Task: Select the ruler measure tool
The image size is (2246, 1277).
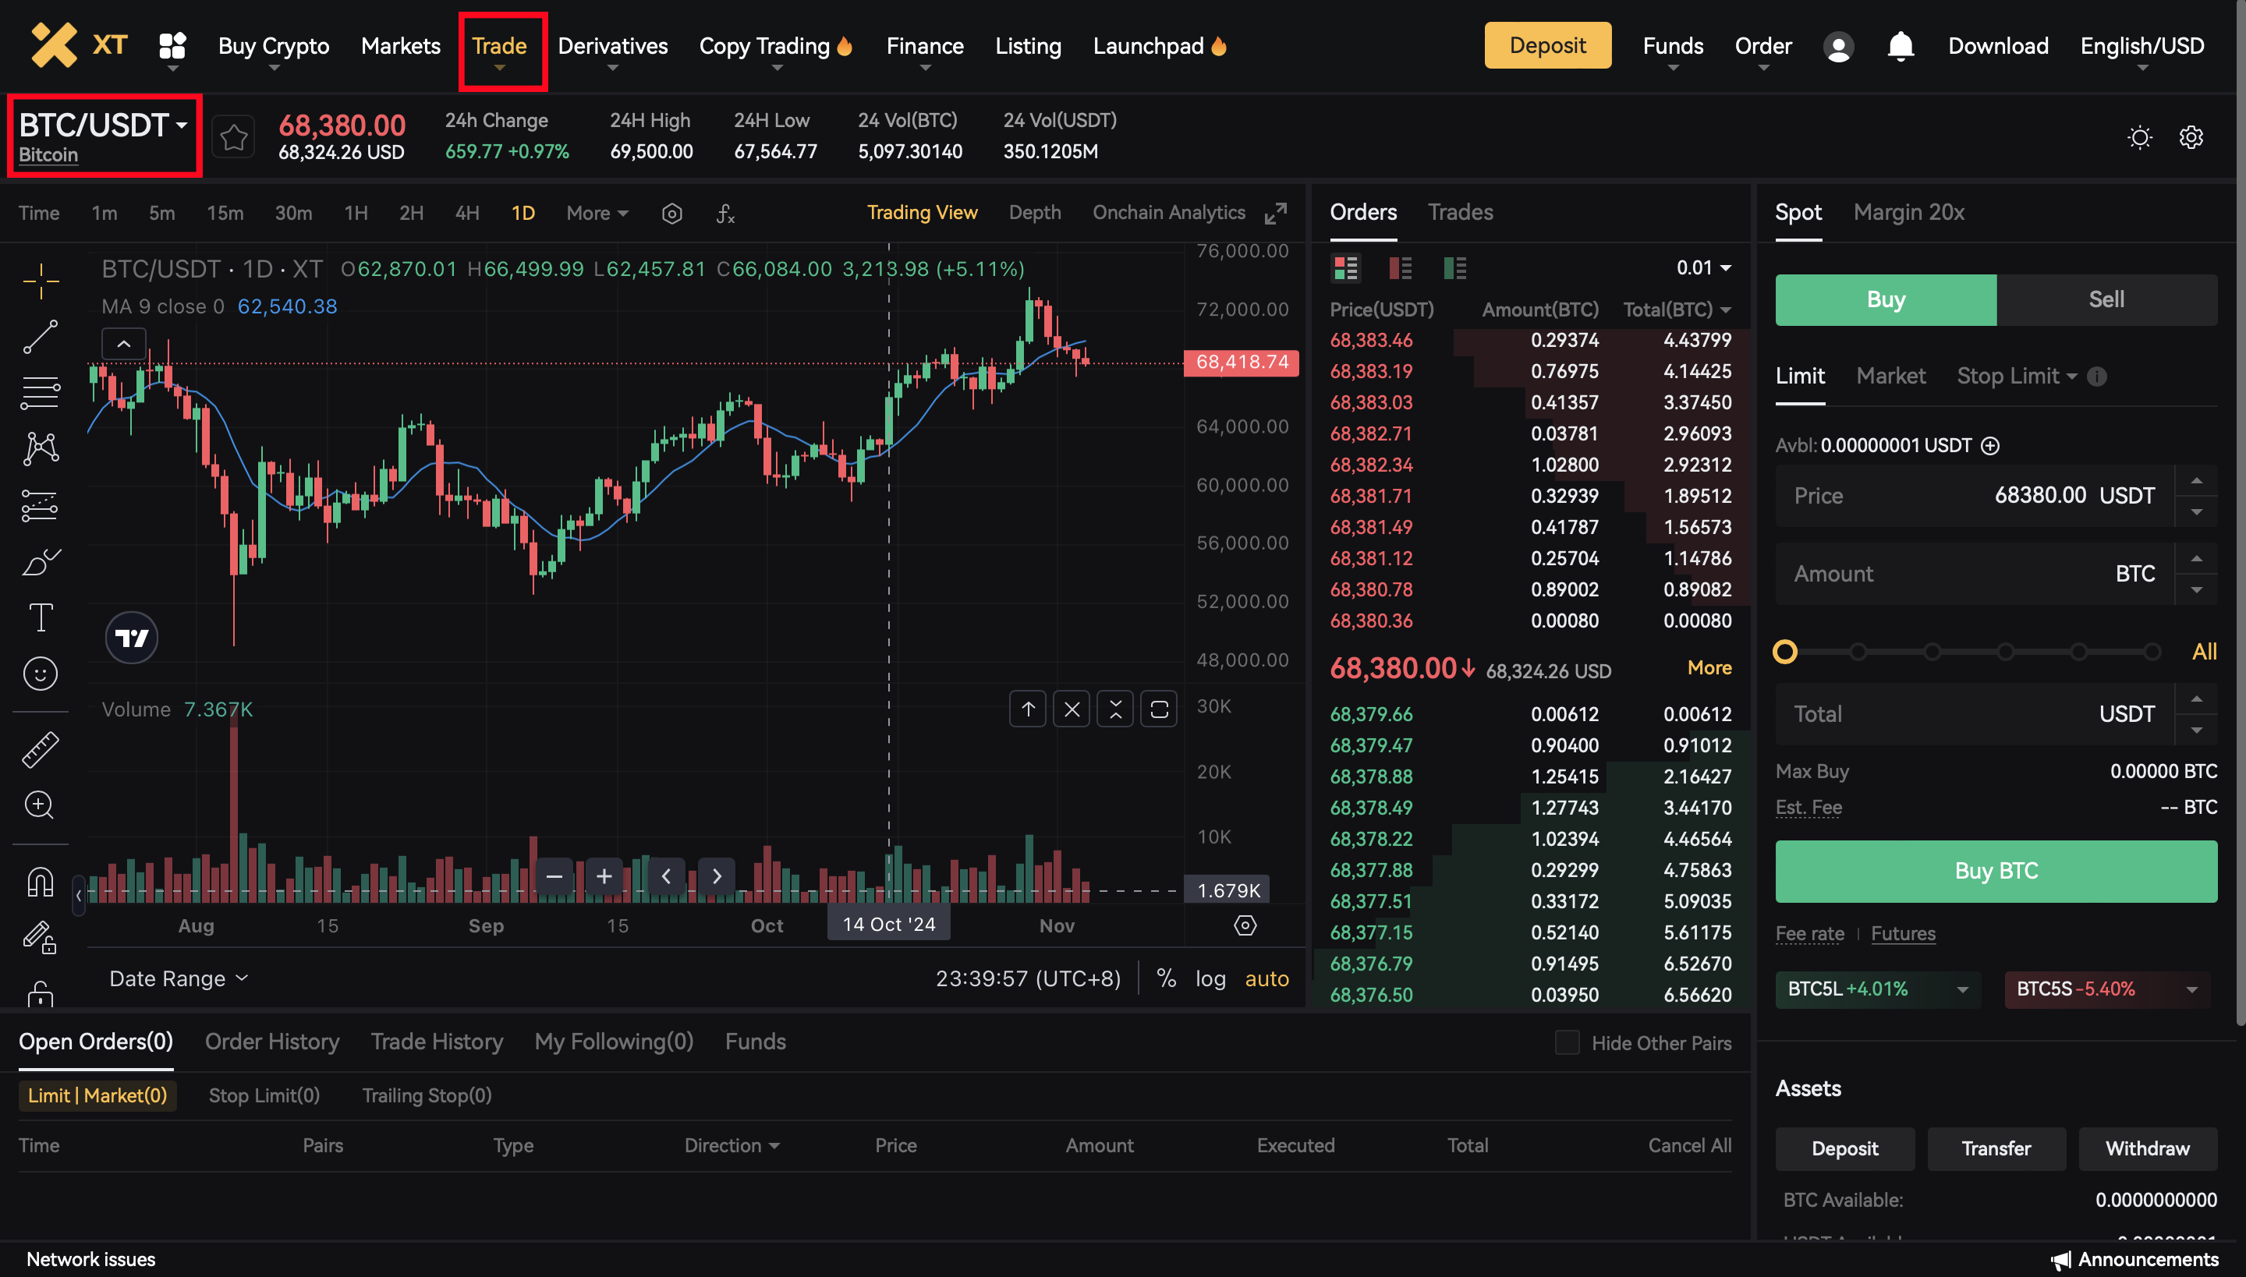Action: [41, 750]
